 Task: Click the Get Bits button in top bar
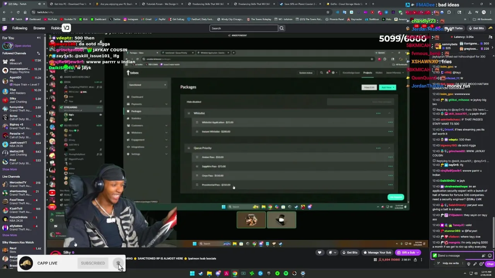tap(476, 28)
